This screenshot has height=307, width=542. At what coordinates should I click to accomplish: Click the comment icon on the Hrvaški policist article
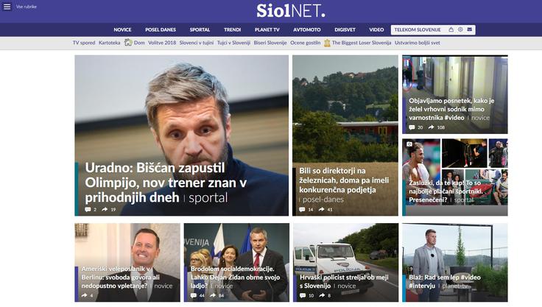303,295
